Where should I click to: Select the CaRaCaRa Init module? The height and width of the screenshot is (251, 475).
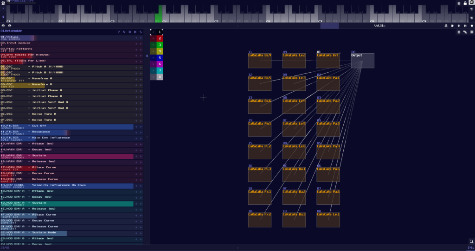point(328,61)
